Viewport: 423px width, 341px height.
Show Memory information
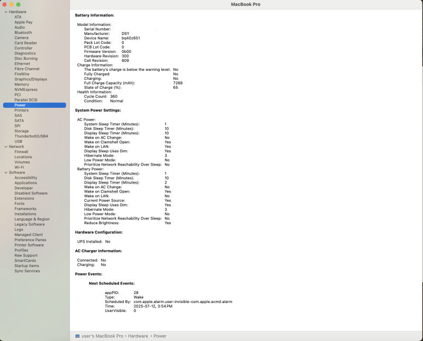click(x=22, y=85)
